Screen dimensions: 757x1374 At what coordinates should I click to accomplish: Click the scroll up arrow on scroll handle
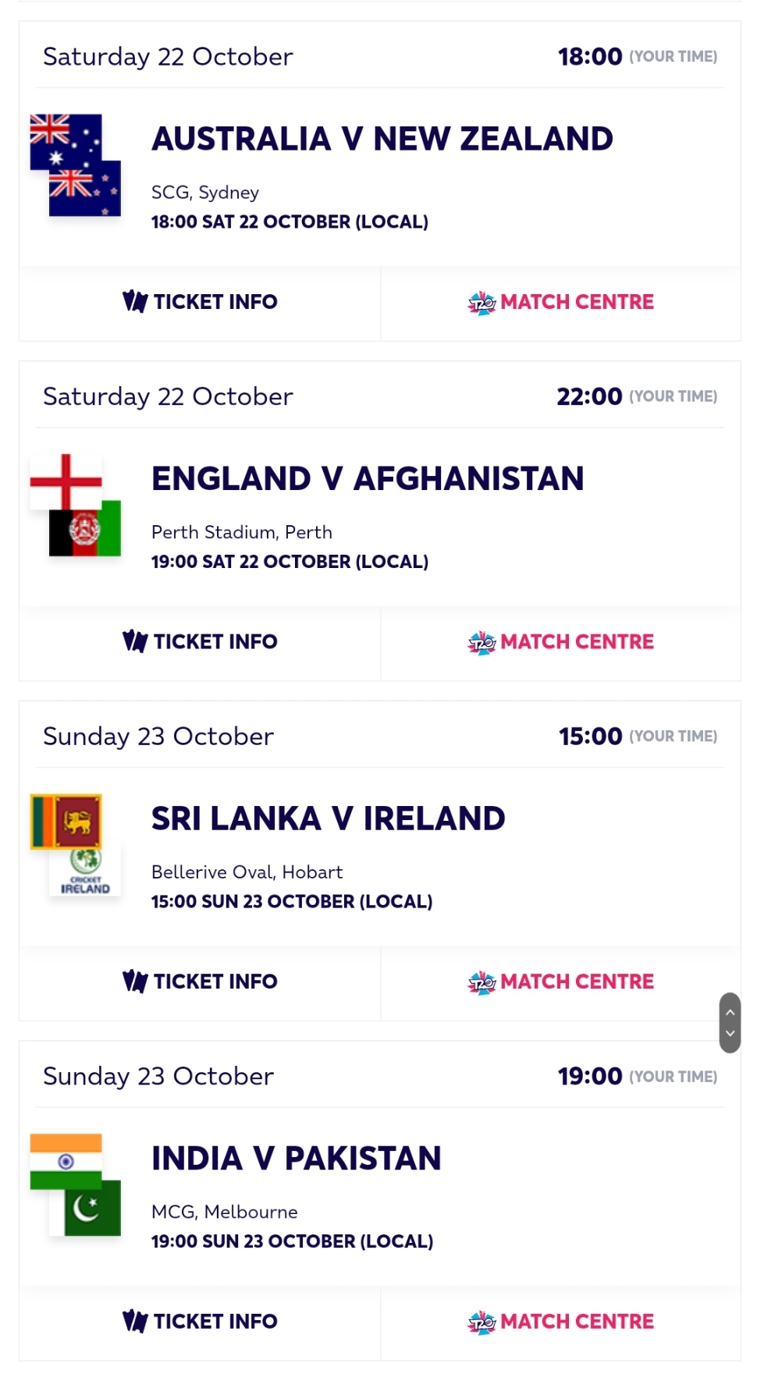(x=730, y=1011)
